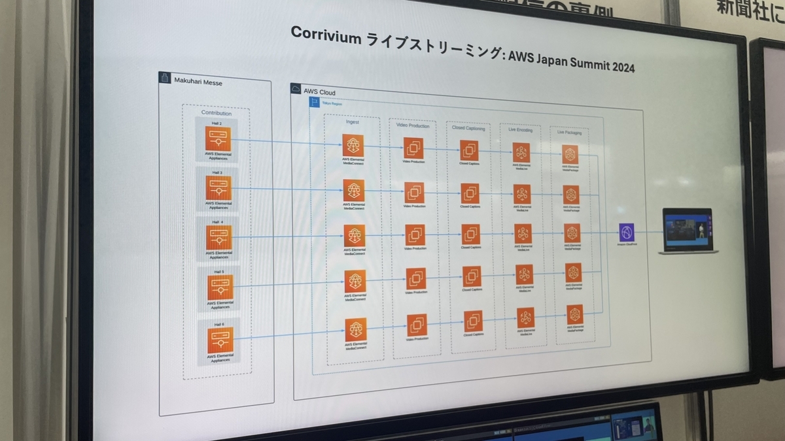Click the Hall 2 AWS Elemental Appliances icon
The height and width of the screenshot is (441, 785).
pyautogui.click(x=218, y=139)
